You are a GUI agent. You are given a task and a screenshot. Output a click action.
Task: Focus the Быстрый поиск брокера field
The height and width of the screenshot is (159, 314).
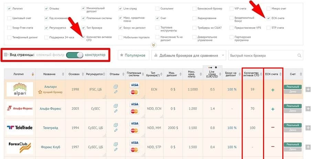coord(265,55)
